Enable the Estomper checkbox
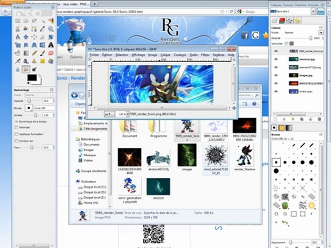Viewport: 331px width, 248px height. [17, 127]
